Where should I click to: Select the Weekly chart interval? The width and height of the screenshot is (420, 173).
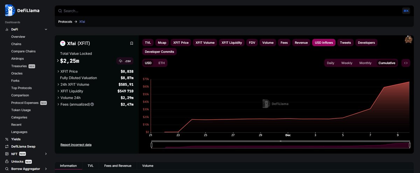(x=347, y=63)
